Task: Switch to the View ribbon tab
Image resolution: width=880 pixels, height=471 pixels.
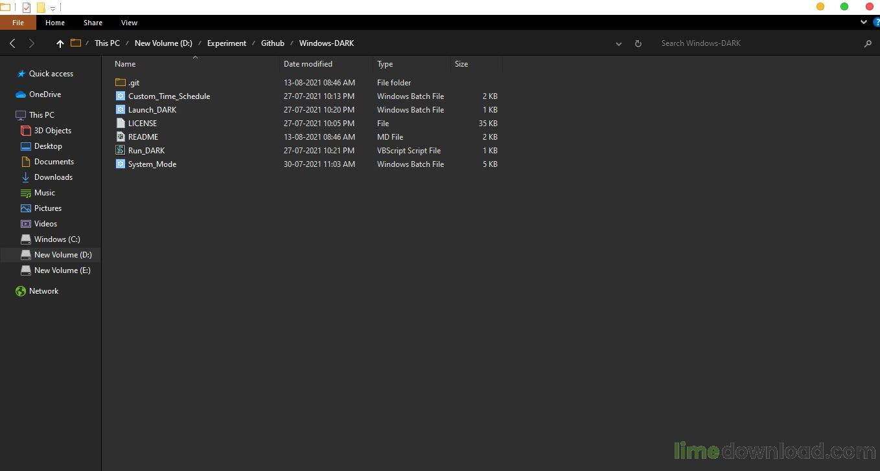Action: point(129,23)
